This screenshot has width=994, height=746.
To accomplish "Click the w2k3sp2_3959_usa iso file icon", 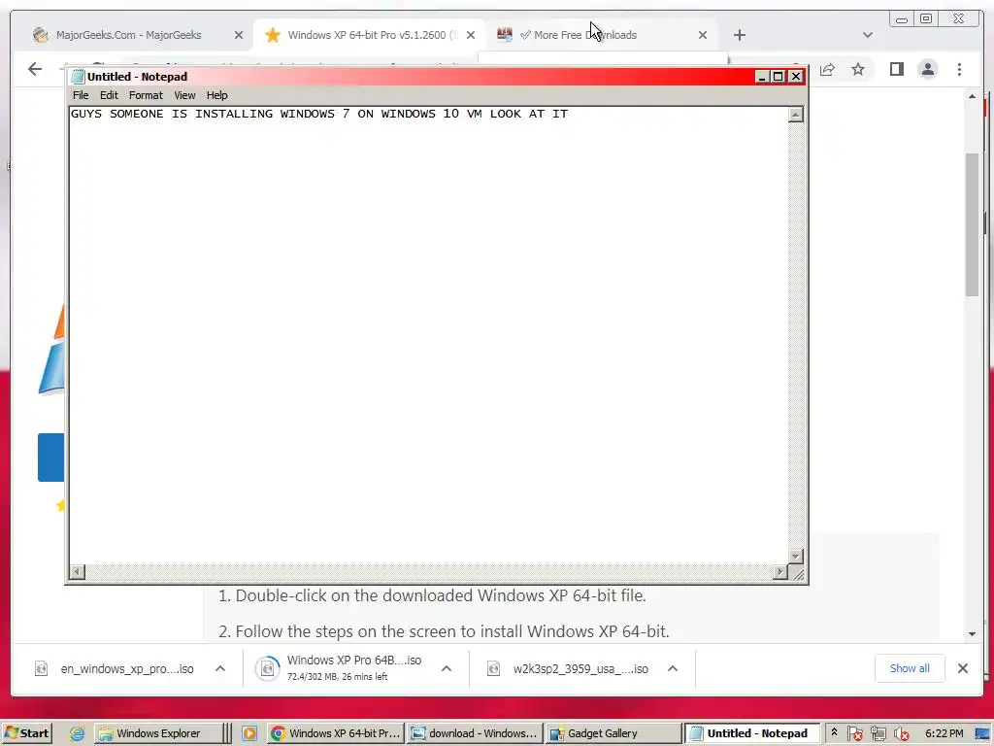I will 493,668.
